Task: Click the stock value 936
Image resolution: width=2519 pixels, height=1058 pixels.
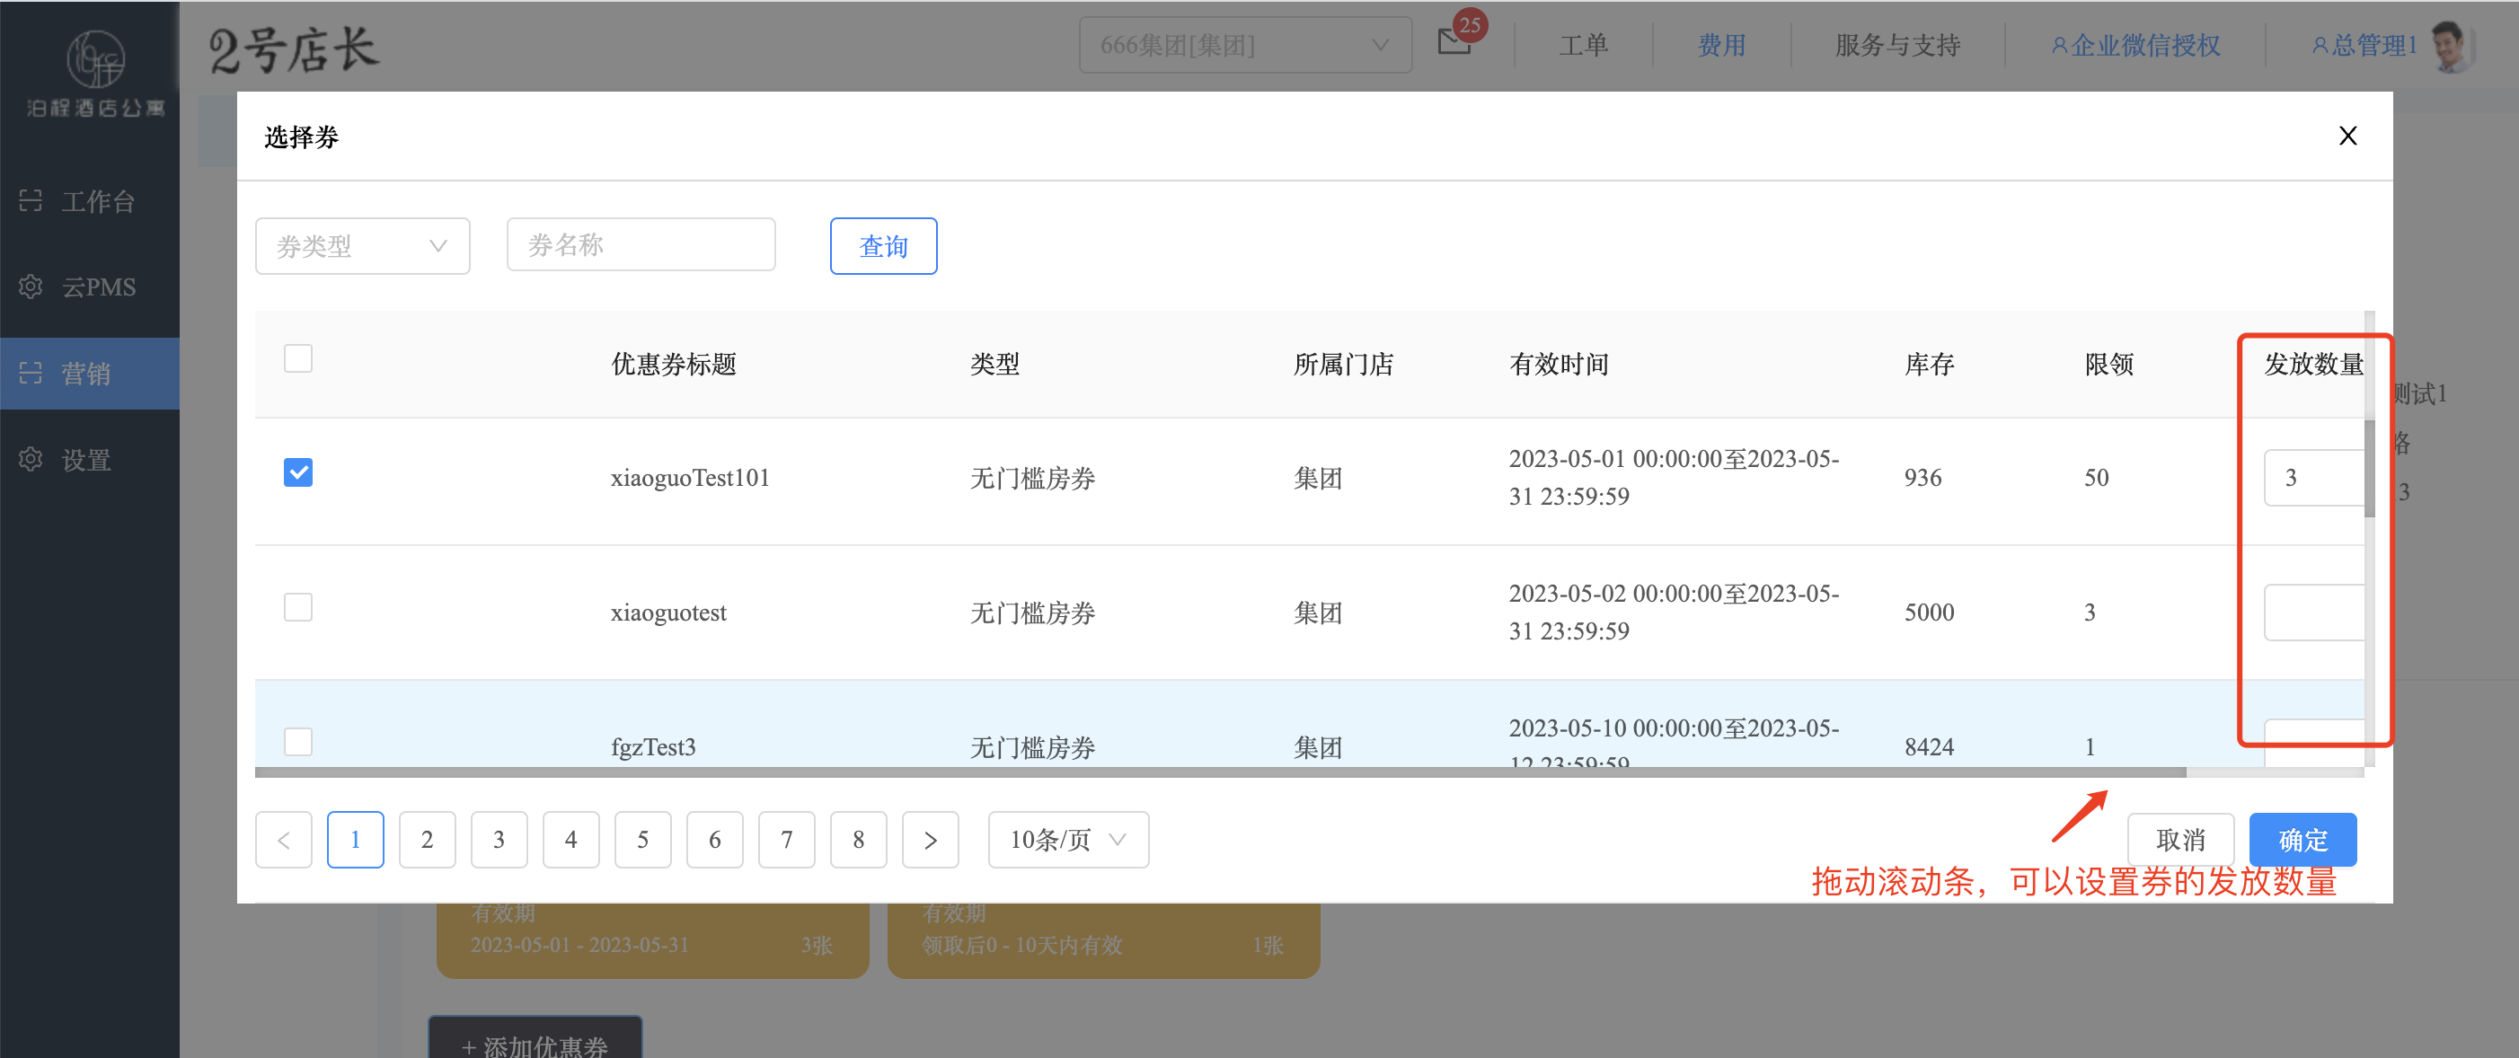Action: click(x=1922, y=478)
